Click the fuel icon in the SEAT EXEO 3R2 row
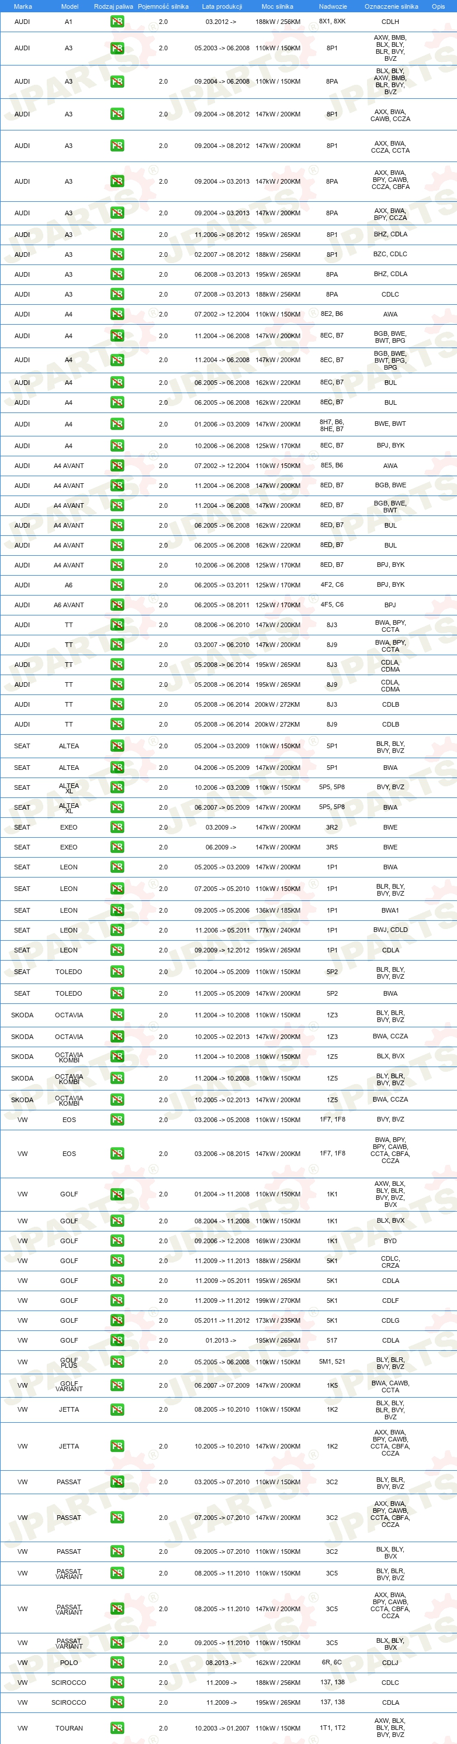 click(x=117, y=827)
